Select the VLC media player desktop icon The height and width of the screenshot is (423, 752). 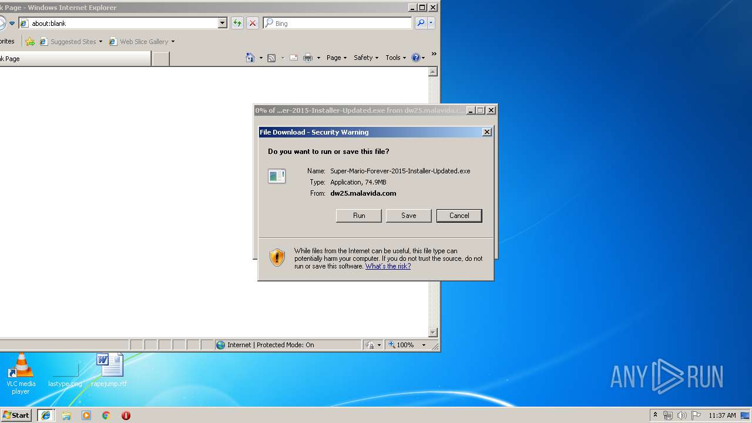(x=21, y=374)
